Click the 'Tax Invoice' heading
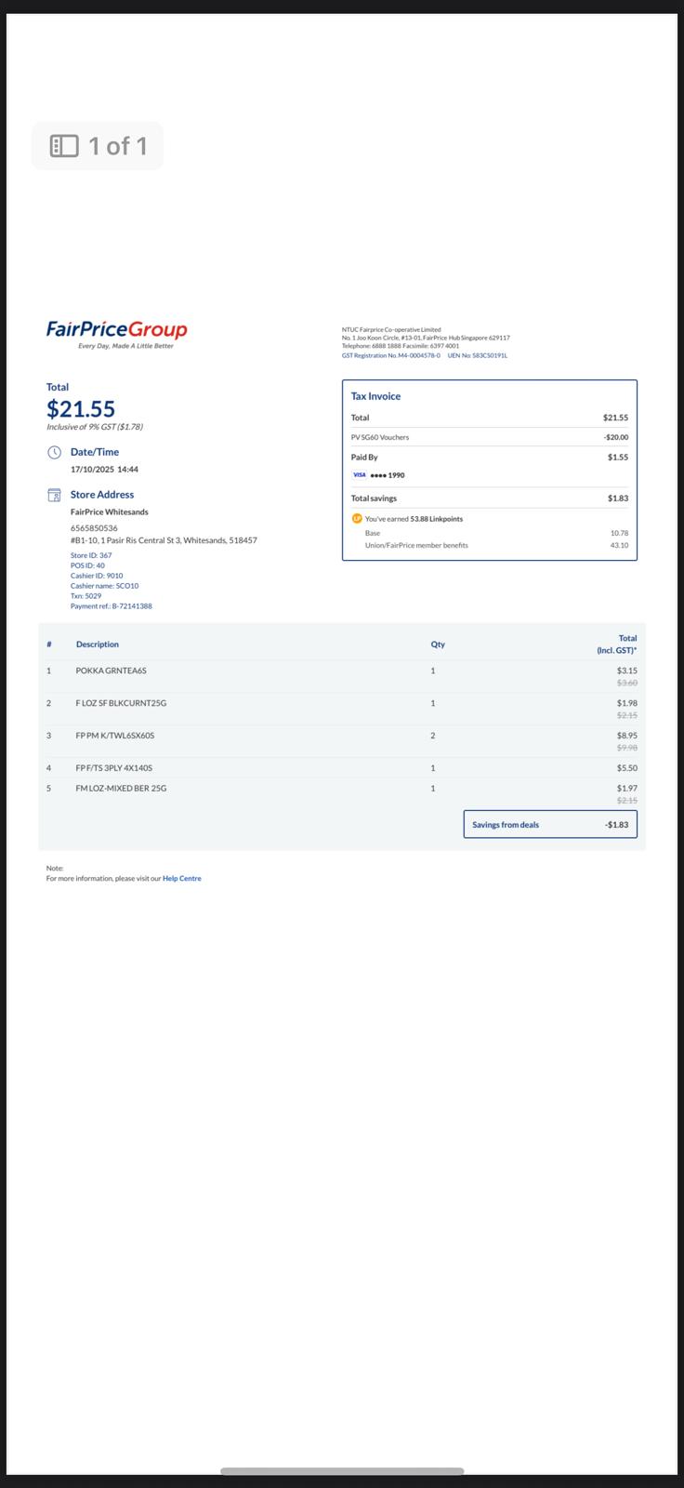The width and height of the screenshot is (684, 1488). [375, 396]
